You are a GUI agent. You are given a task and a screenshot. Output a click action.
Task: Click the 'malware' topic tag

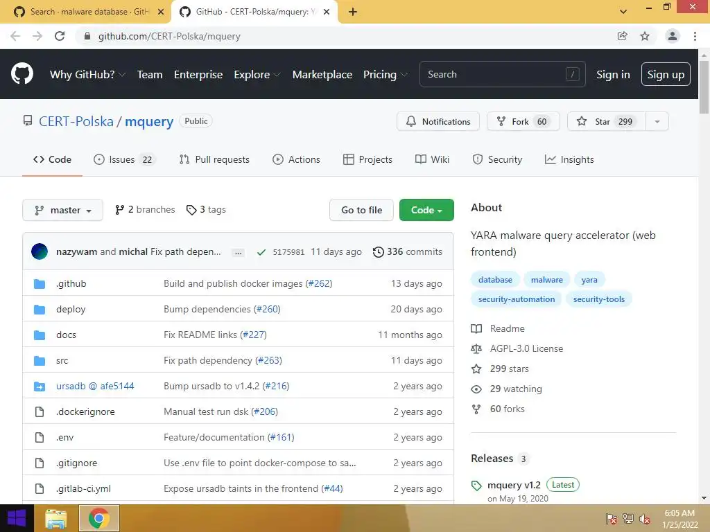coord(546,280)
